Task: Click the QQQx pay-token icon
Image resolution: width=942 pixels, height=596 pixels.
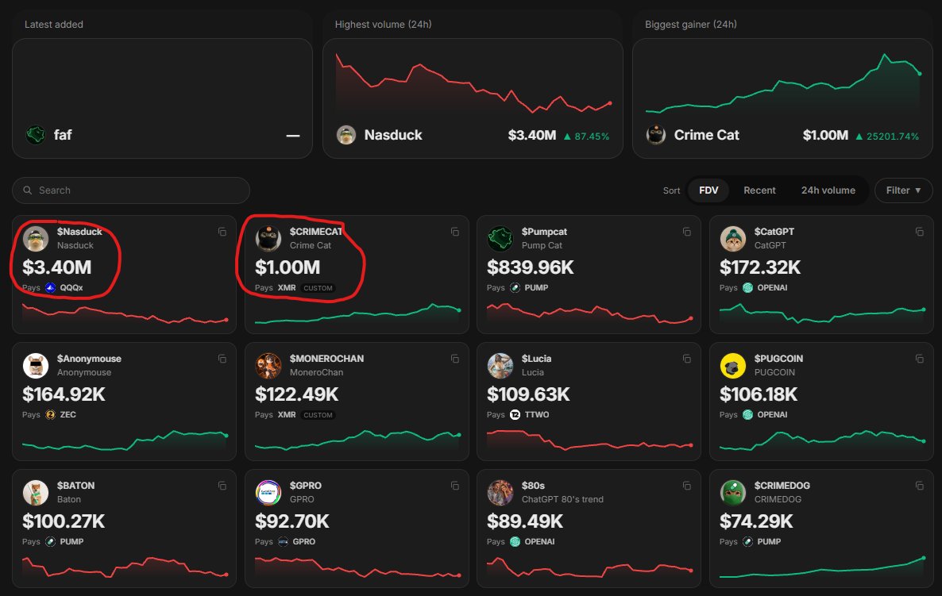Action: pos(51,287)
